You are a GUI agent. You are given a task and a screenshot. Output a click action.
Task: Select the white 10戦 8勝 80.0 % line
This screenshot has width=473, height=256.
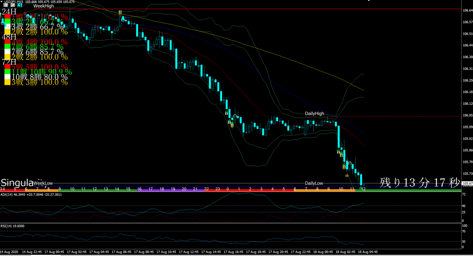point(39,77)
